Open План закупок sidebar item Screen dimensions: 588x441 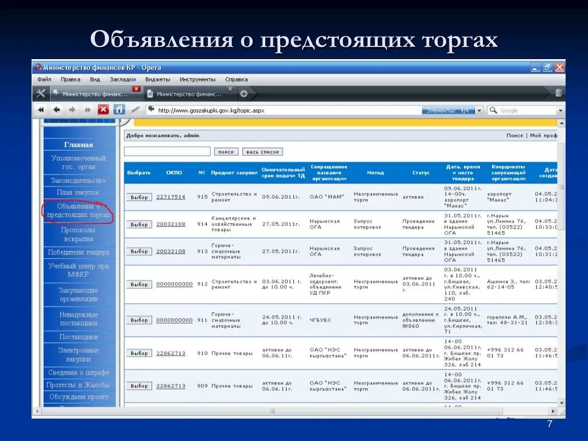click(x=78, y=192)
